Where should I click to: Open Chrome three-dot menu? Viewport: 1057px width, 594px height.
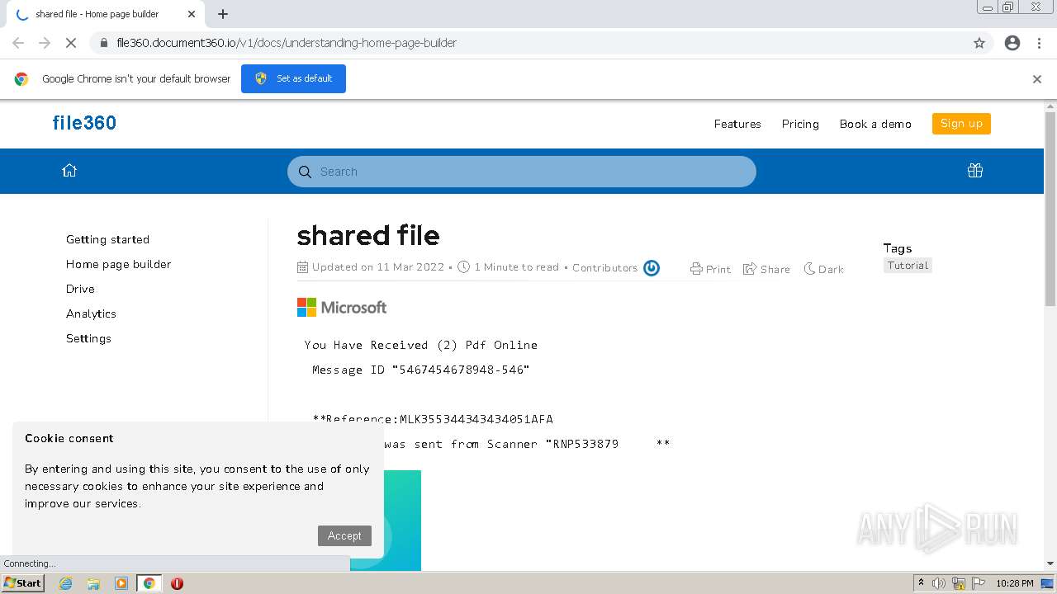pos(1039,43)
